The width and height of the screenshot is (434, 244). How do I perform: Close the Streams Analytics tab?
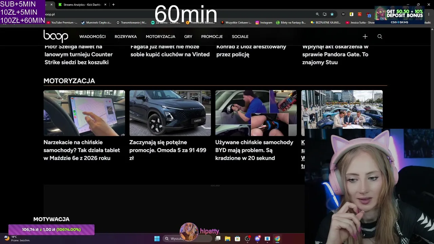click(105, 5)
